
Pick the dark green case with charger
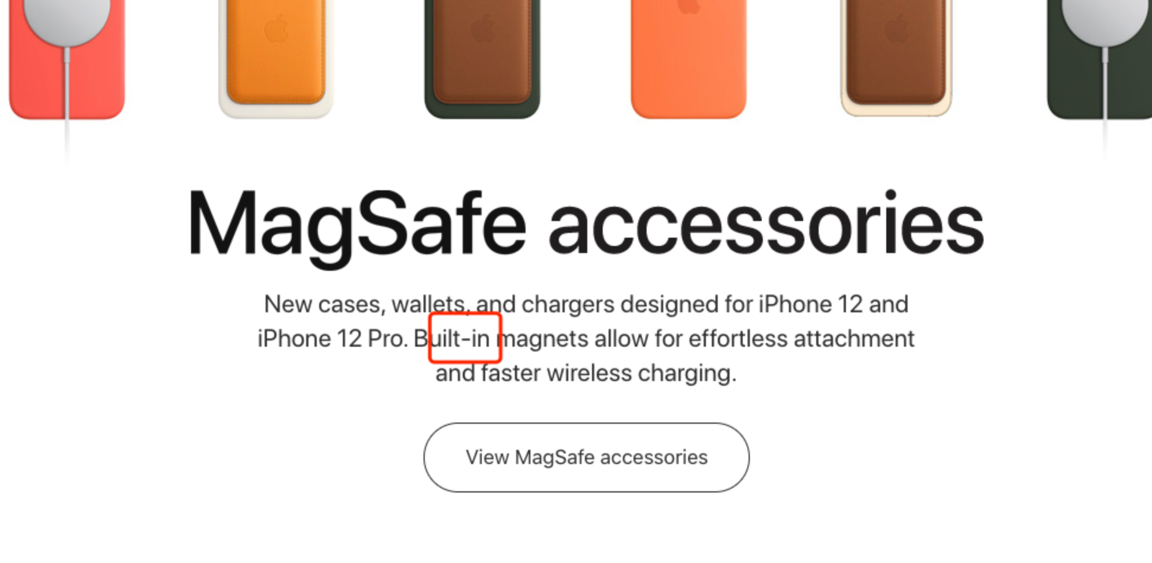pos(1099,59)
